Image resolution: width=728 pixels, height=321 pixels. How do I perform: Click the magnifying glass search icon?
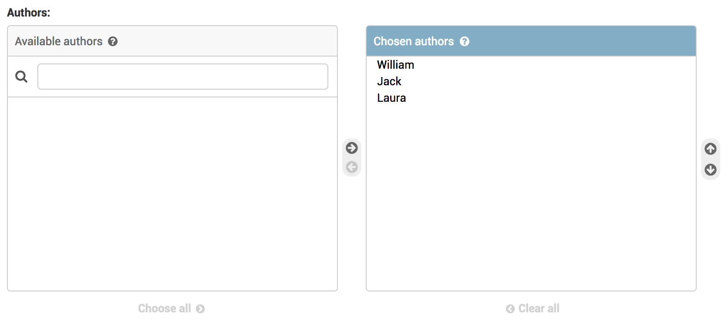pos(21,77)
